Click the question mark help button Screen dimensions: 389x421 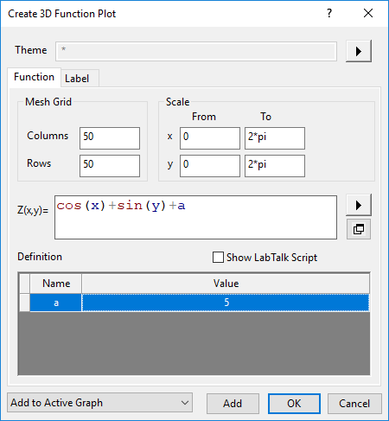(329, 13)
